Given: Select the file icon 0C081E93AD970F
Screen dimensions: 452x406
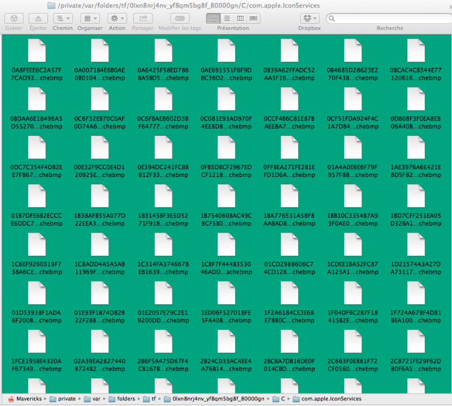Looking at the screenshot, I should click(x=227, y=100).
